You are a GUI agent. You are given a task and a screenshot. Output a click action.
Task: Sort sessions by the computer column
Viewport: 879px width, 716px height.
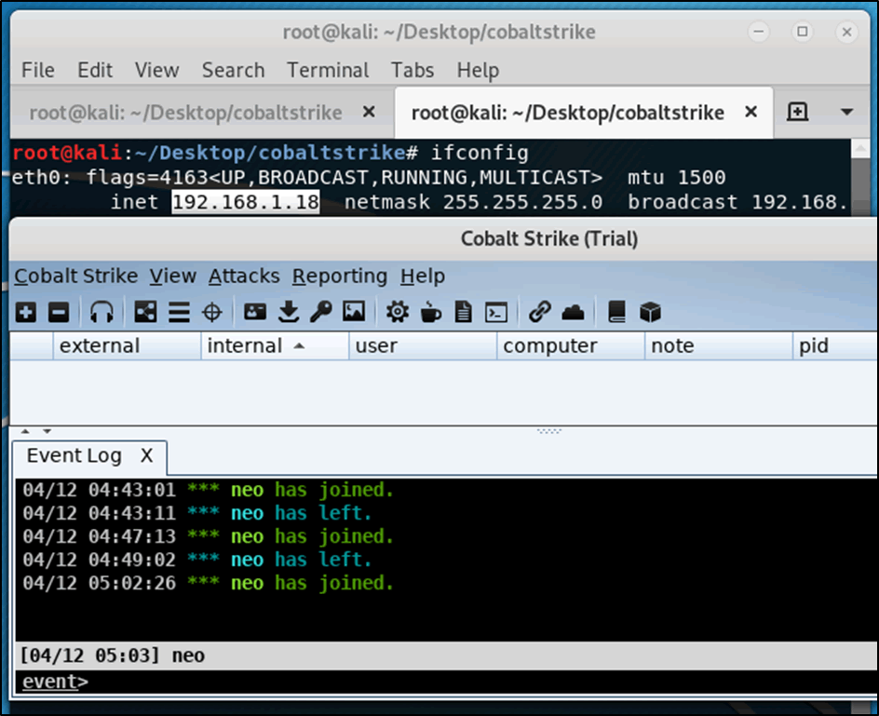(x=571, y=345)
